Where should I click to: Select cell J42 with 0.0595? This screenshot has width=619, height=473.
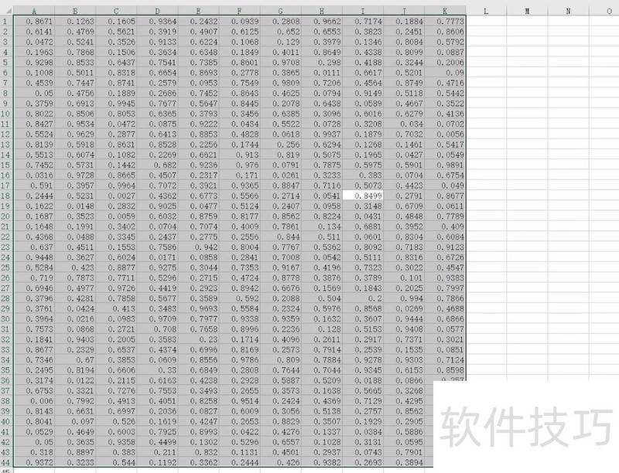tap(403, 442)
